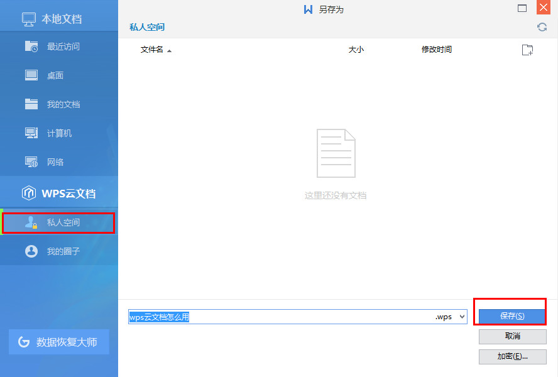Click the 私人空间 breadcrumb label
This screenshot has height=377, width=558.
tap(146, 27)
